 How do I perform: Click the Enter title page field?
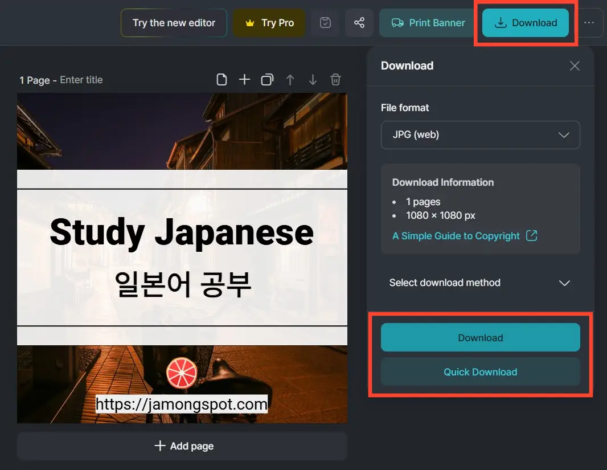pos(81,80)
